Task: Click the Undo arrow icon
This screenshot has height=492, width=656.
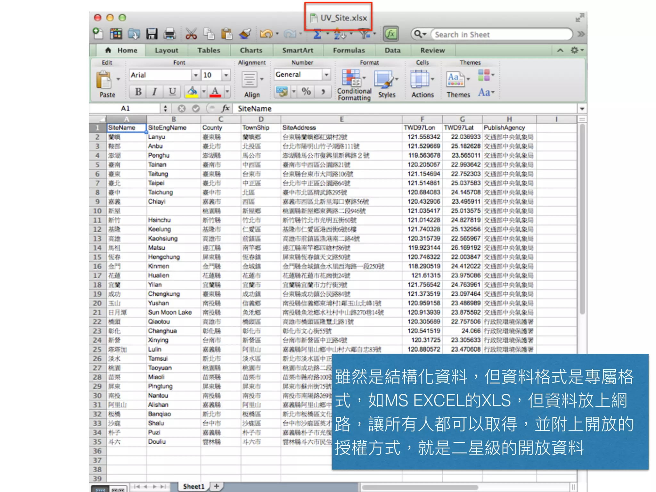Action: coord(266,34)
